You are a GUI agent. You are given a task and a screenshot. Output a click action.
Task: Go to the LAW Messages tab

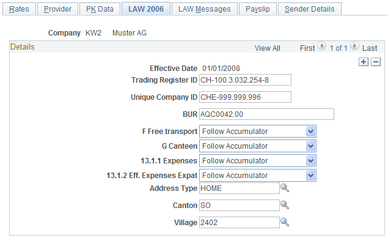pyautogui.click(x=205, y=9)
